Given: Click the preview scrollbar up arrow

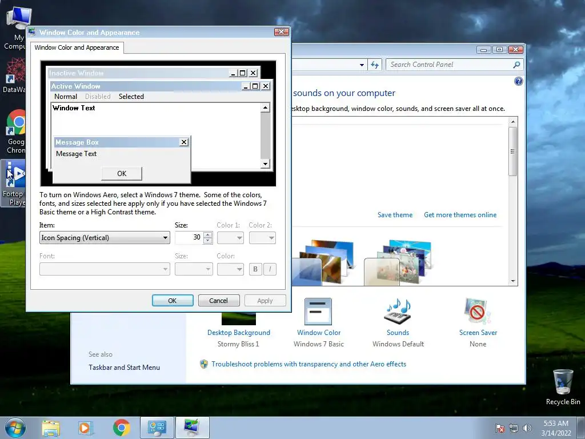Looking at the screenshot, I should (265, 108).
